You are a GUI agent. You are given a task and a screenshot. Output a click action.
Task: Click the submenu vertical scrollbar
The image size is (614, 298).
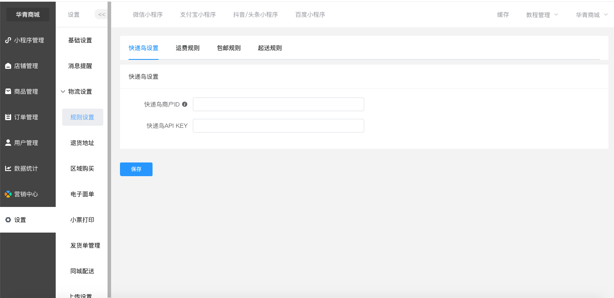(x=109, y=150)
